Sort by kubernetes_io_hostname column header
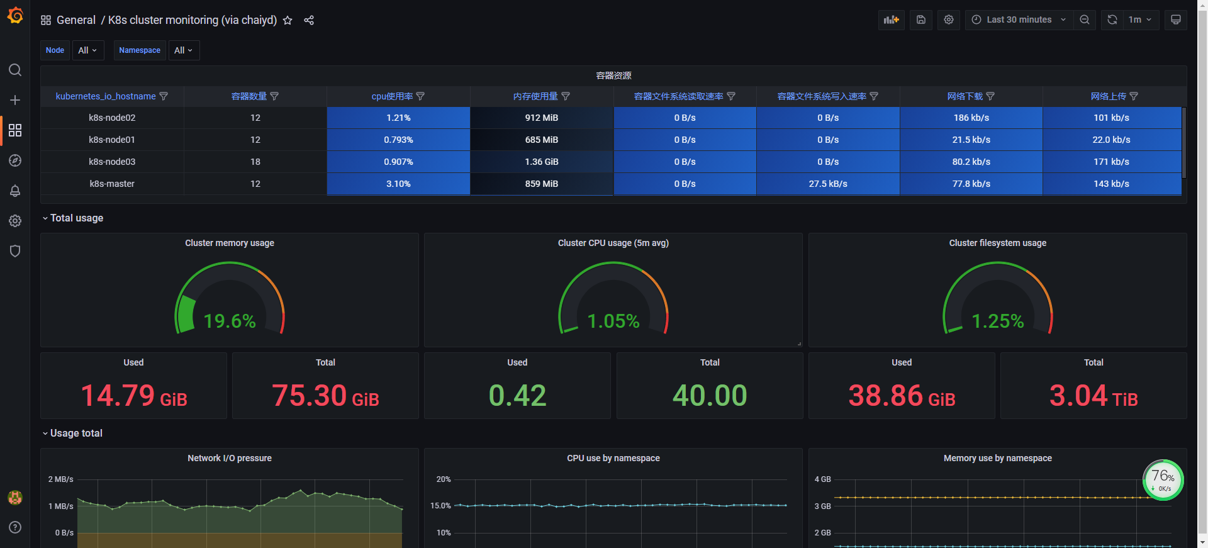This screenshot has height=548, width=1208. pos(106,96)
